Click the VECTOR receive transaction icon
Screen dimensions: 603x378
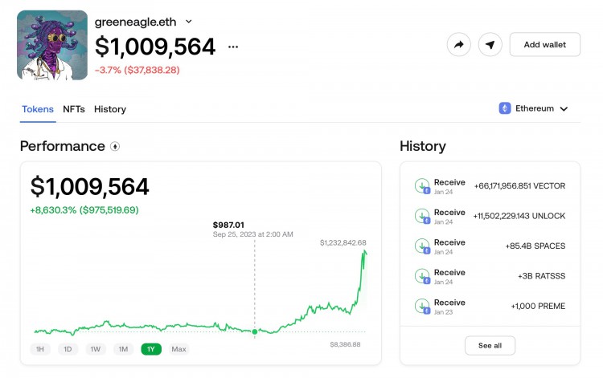422,186
